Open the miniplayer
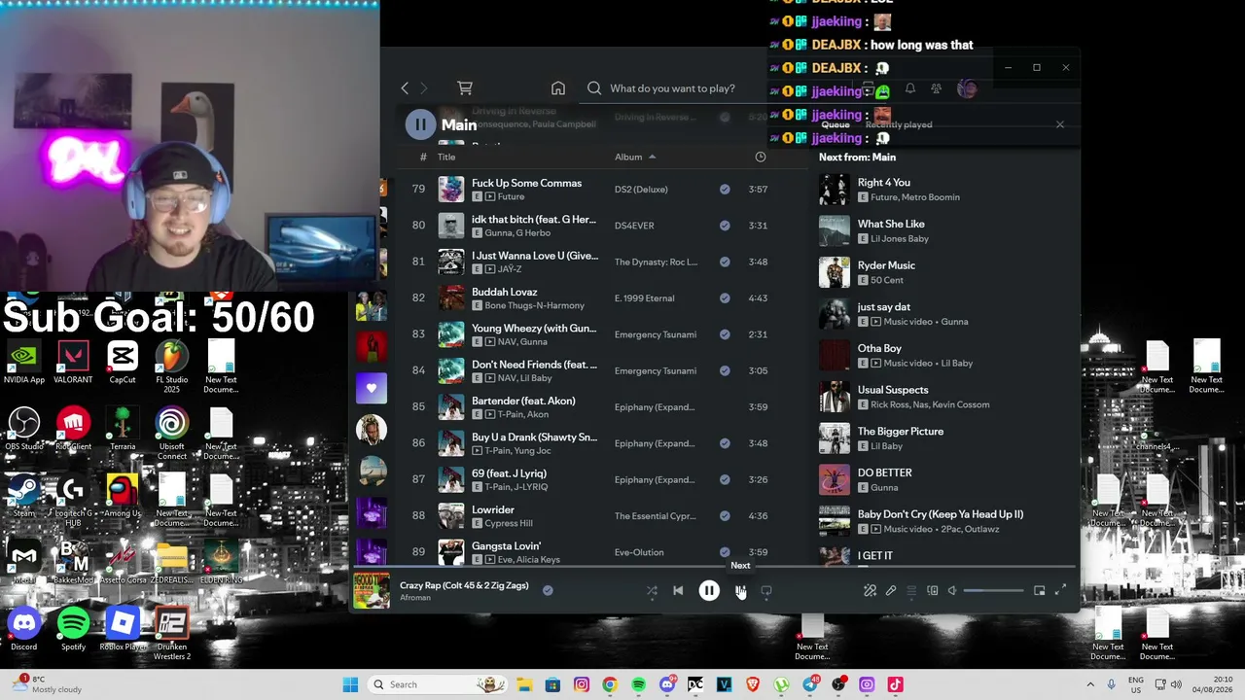The image size is (1245, 700). click(1040, 591)
